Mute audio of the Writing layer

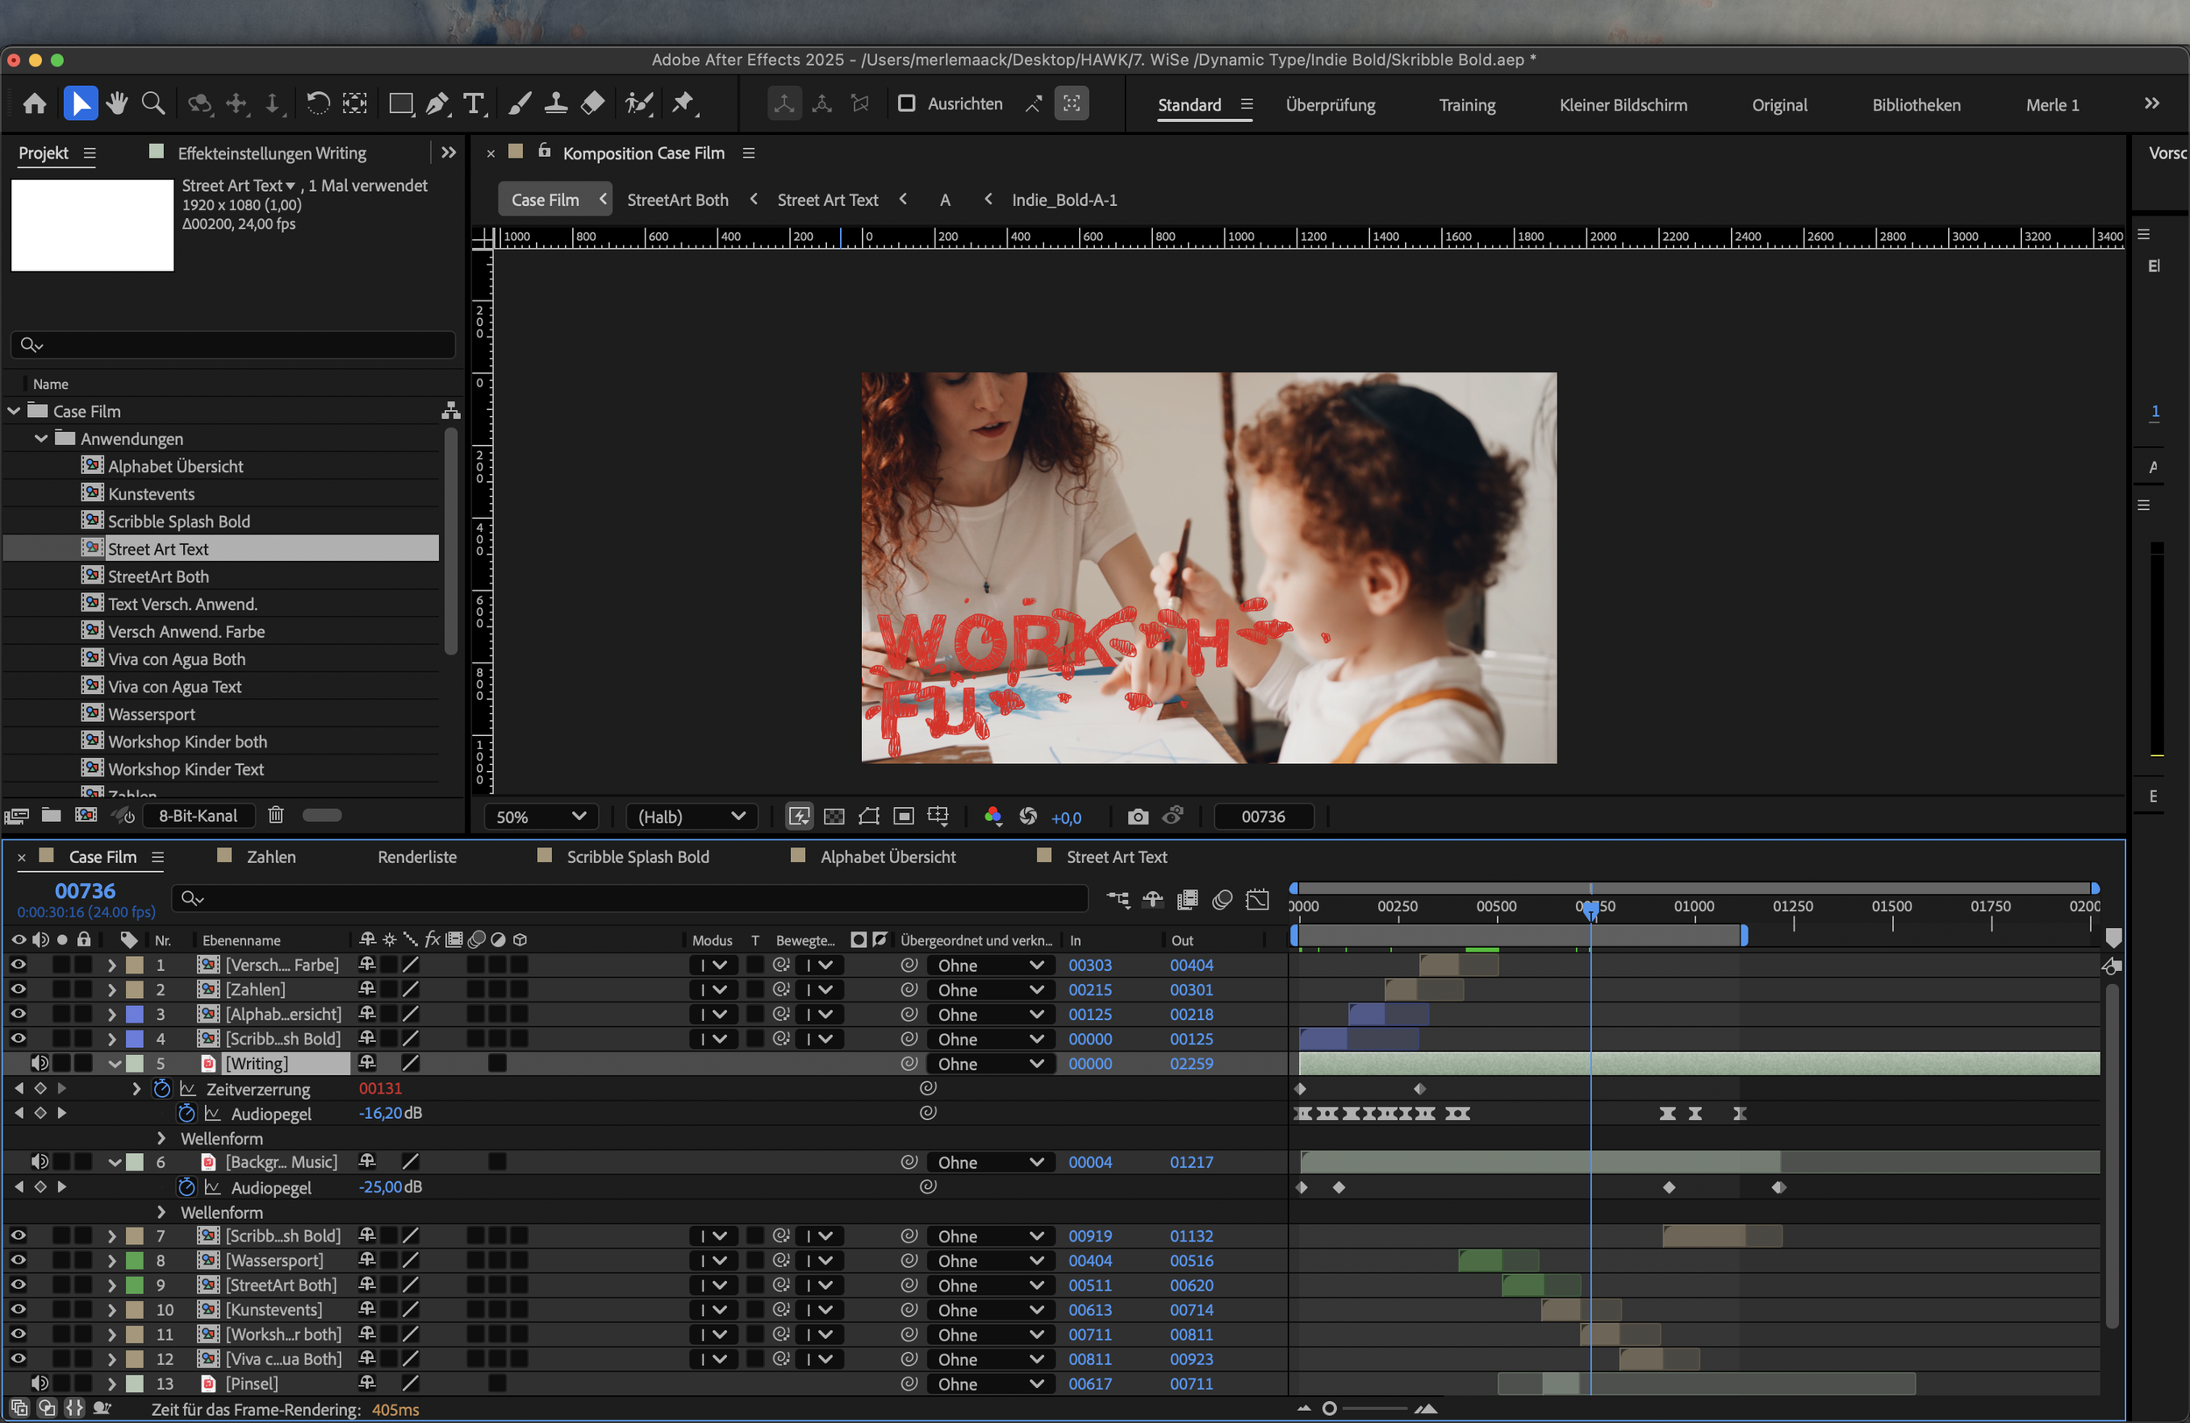39,1063
